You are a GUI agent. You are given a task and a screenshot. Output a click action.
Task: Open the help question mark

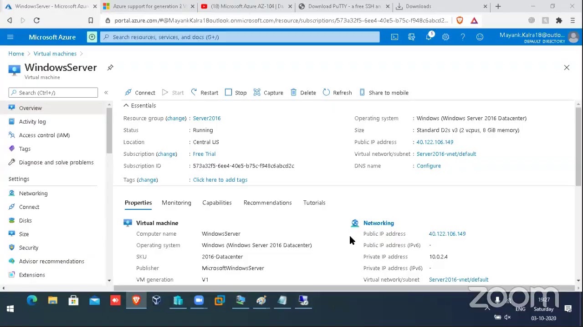click(x=463, y=37)
